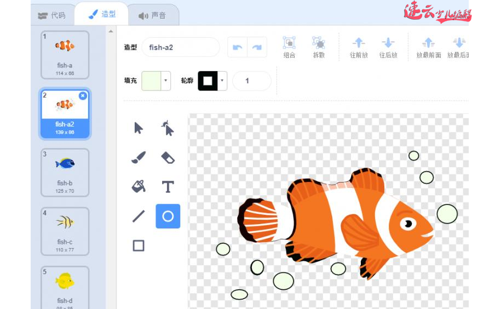The image size is (489, 309).
Task: Activate the Fill bucket tool
Action: pyautogui.click(x=139, y=187)
